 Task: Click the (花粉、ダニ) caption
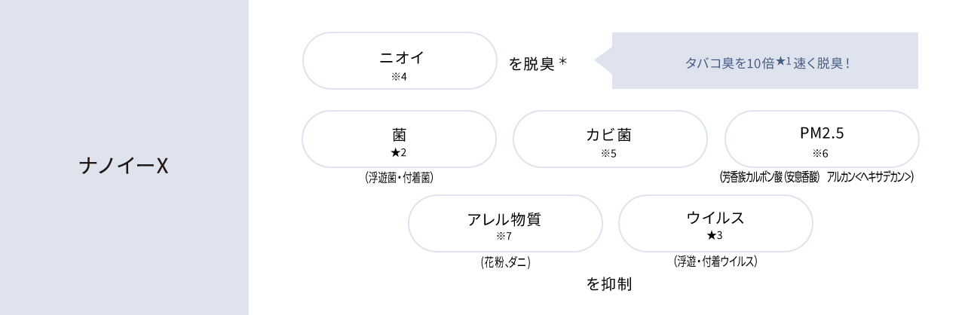pos(505,263)
